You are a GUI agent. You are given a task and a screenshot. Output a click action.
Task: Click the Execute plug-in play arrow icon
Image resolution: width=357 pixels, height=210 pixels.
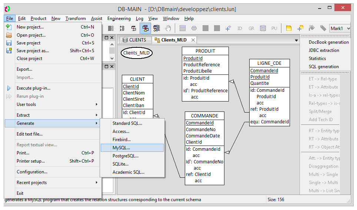(x=9, y=88)
